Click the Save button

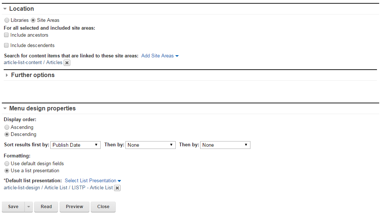tap(13, 207)
